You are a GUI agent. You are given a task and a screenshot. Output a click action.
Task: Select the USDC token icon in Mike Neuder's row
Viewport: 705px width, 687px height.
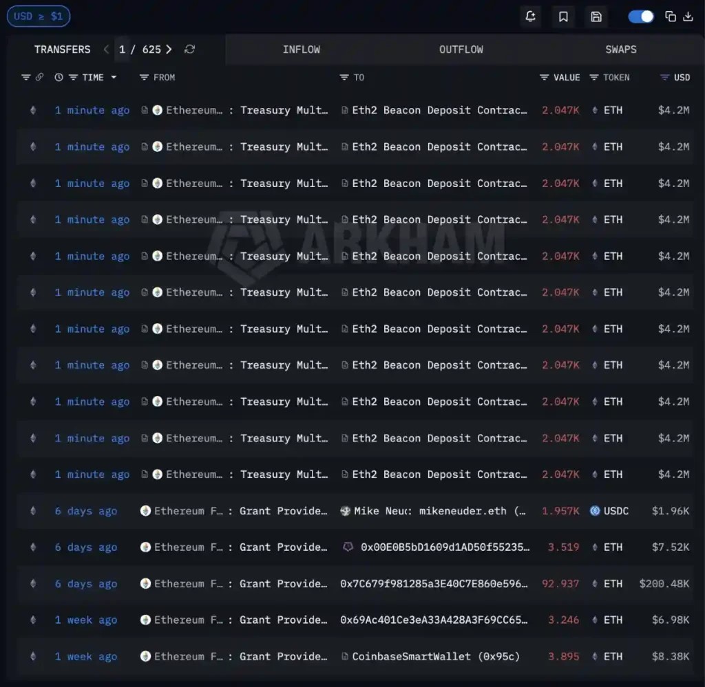(x=594, y=511)
